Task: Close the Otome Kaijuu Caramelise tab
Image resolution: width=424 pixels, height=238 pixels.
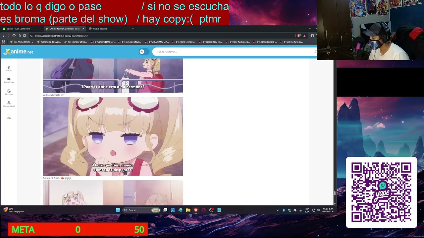Action: (83, 29)
